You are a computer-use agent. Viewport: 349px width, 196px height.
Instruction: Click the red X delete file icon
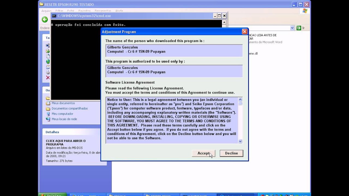[x=48, y=78]
